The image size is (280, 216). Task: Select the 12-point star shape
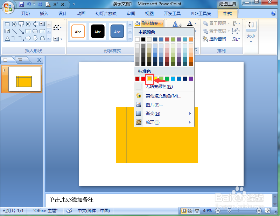(x=28, y=24)
